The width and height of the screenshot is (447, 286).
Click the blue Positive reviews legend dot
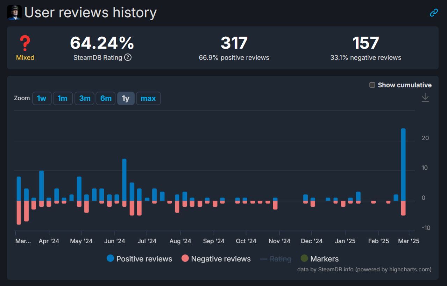pos(110,258)
